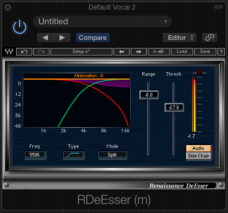
Task: Click the Save button
Action: pos(205,51)
